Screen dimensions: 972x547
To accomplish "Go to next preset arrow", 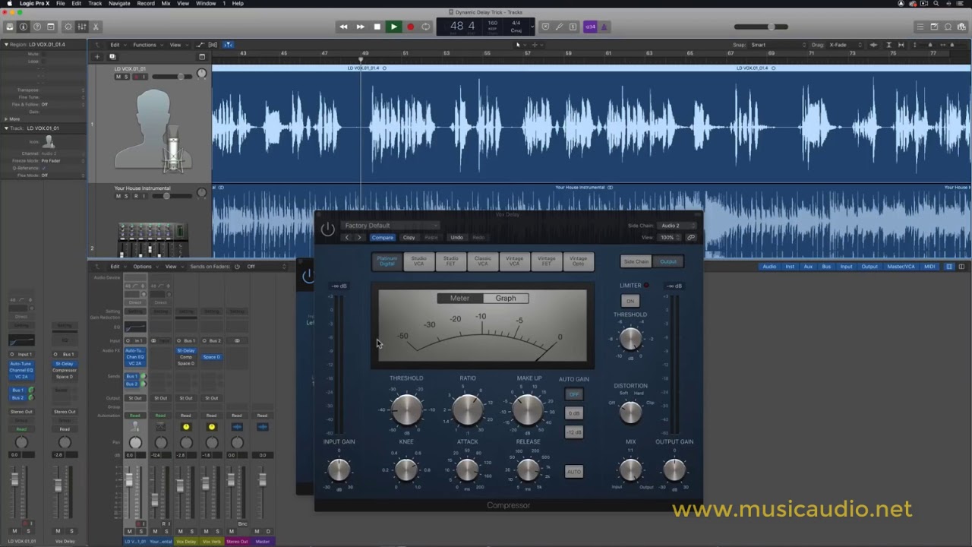I will pyautogui.click(x=359, y=238).
